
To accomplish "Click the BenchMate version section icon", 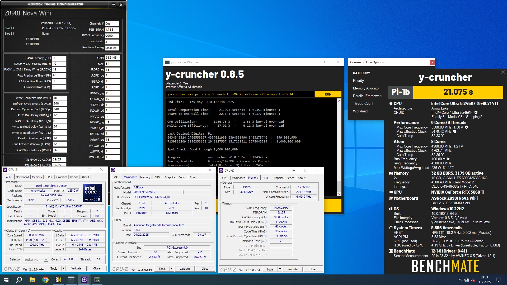I will pyautogui.click(x=391, y=251).
